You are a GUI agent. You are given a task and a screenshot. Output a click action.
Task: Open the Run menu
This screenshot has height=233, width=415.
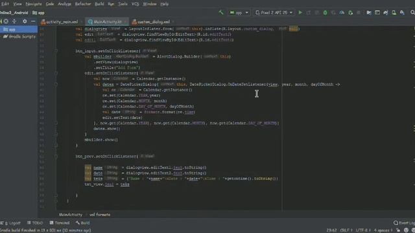tap(111, 4)
